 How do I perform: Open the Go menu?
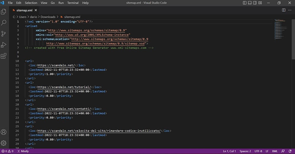[x=53, y=3]
